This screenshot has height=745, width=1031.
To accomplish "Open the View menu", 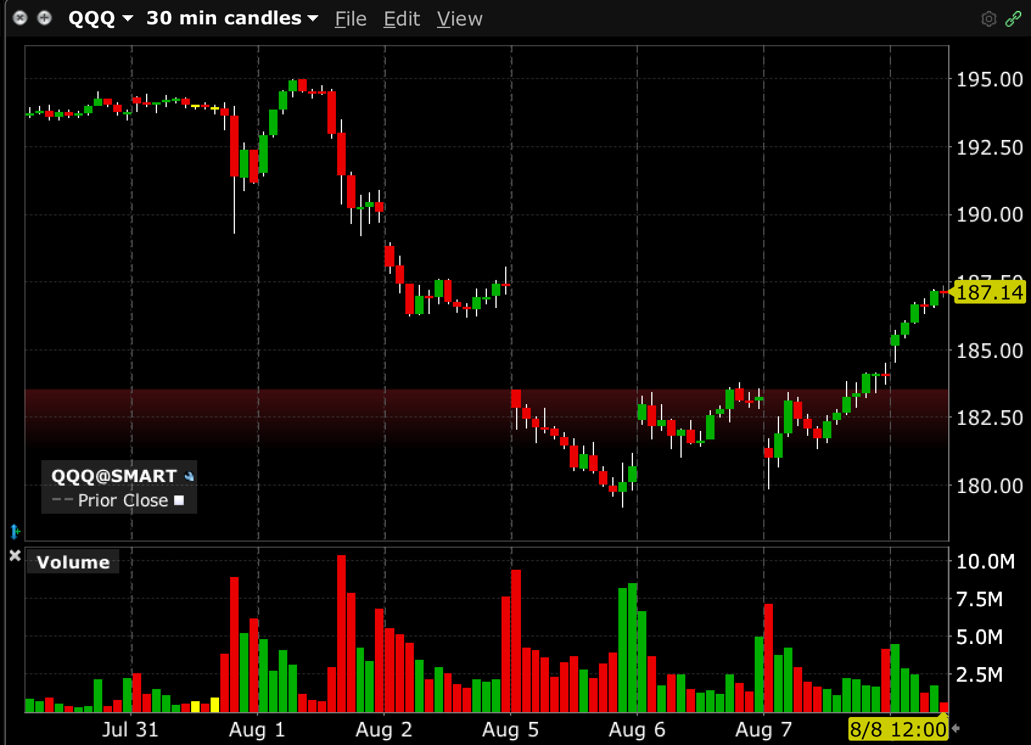I will [x=460, y=19].
